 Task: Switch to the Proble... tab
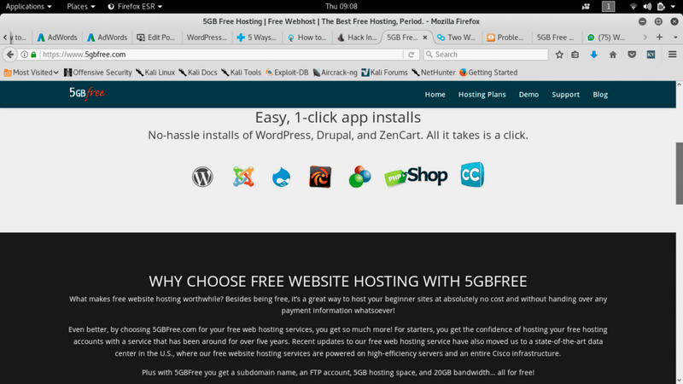[x=505, y=38]
